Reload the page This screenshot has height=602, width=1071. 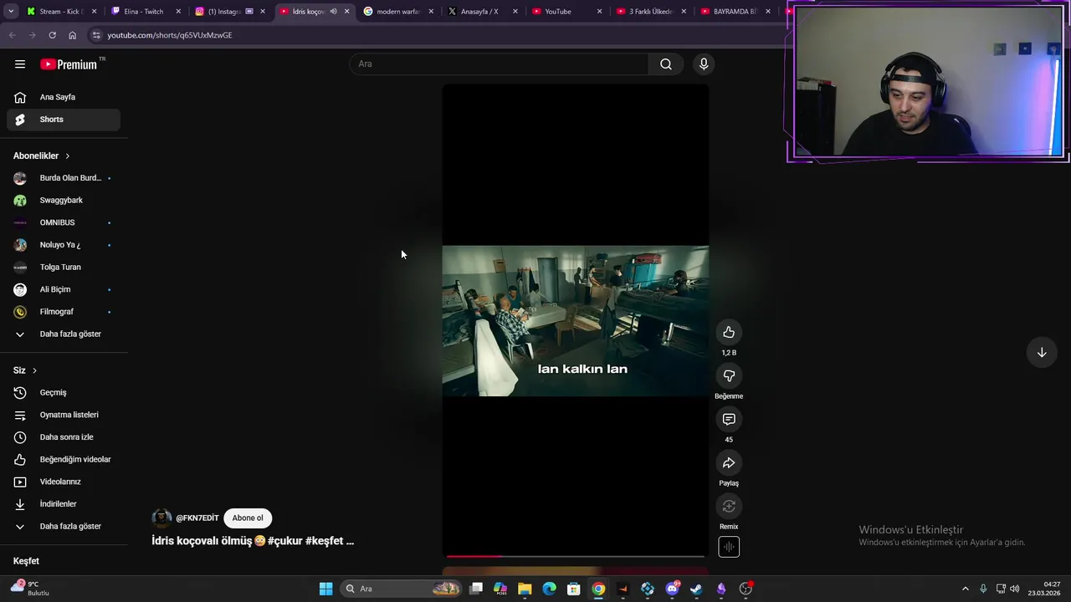pyautogui.click(x=52, y=35)
